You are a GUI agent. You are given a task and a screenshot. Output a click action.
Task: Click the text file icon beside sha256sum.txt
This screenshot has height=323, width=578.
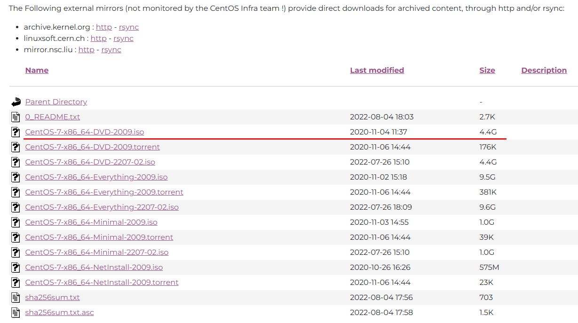[16, 297]
